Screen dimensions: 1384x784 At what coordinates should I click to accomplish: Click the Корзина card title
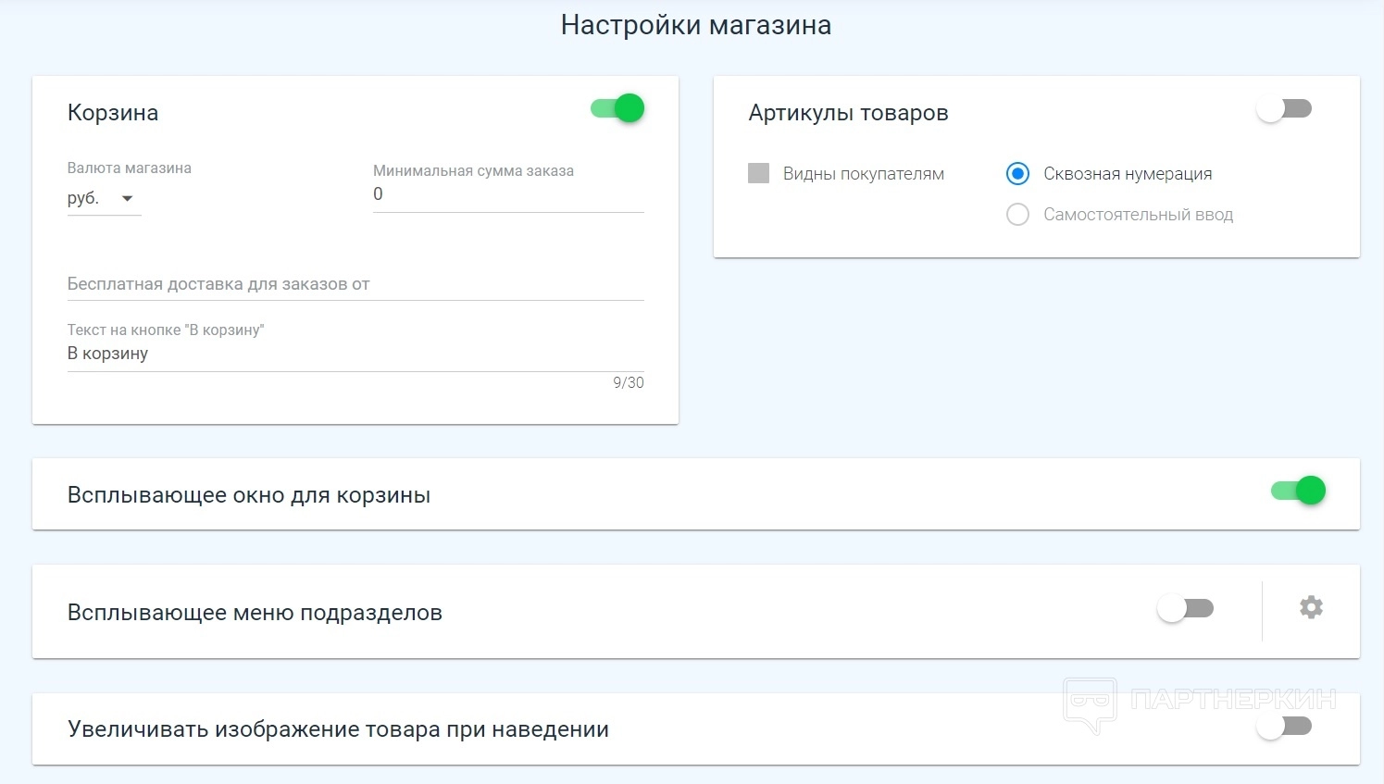pyautogui.click(x=113, y=113)
